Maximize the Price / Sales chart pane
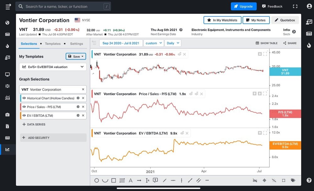This screenshot has width=314, height=191. [x=265, y=94]
